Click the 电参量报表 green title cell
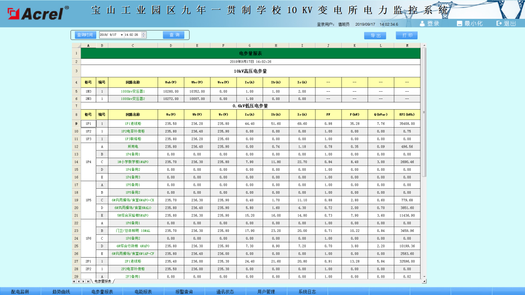525x295 pixels. click(x=250, y=53)
